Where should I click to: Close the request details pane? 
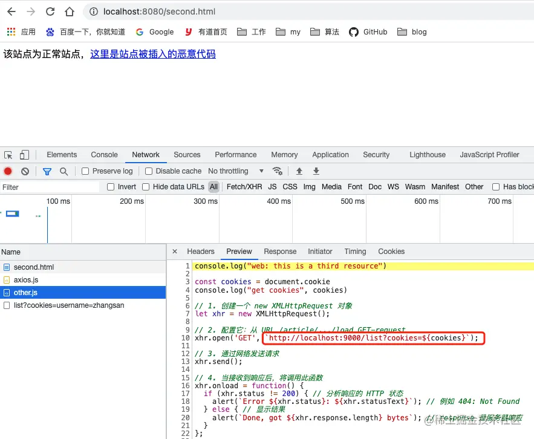click(175, 252)
